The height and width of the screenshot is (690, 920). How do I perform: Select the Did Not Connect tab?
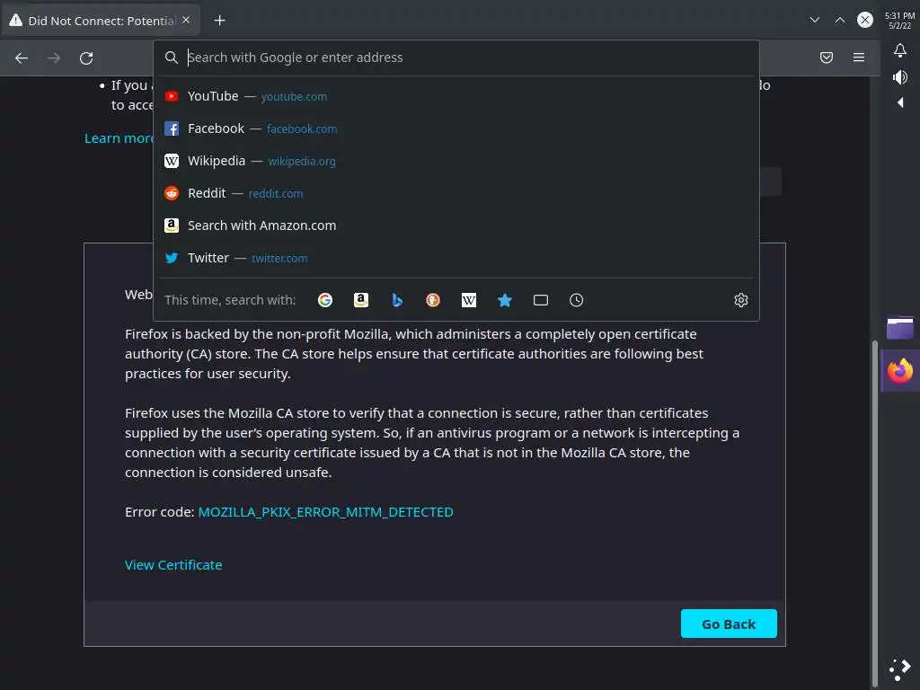(x=101, y=21)
